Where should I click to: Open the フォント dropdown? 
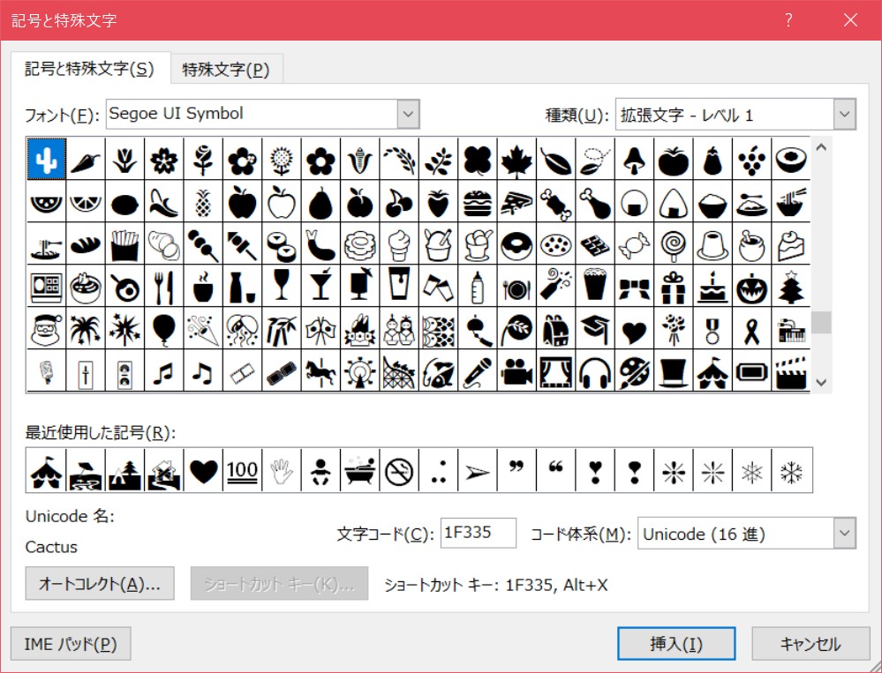[x=407, y=114]
